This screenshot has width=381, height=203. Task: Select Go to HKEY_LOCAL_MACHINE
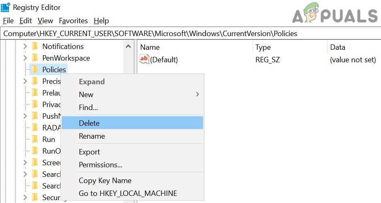click(x=128, y=193)
